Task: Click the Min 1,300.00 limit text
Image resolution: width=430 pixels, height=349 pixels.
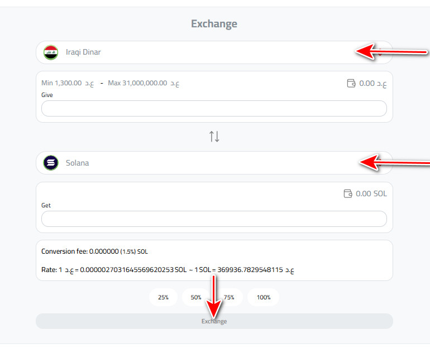Action: coord(62,83)
